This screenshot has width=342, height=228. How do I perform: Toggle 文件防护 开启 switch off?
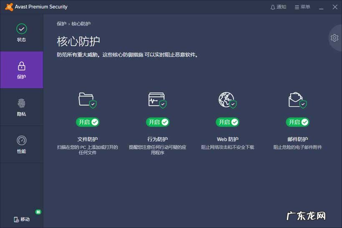(88, 122)
